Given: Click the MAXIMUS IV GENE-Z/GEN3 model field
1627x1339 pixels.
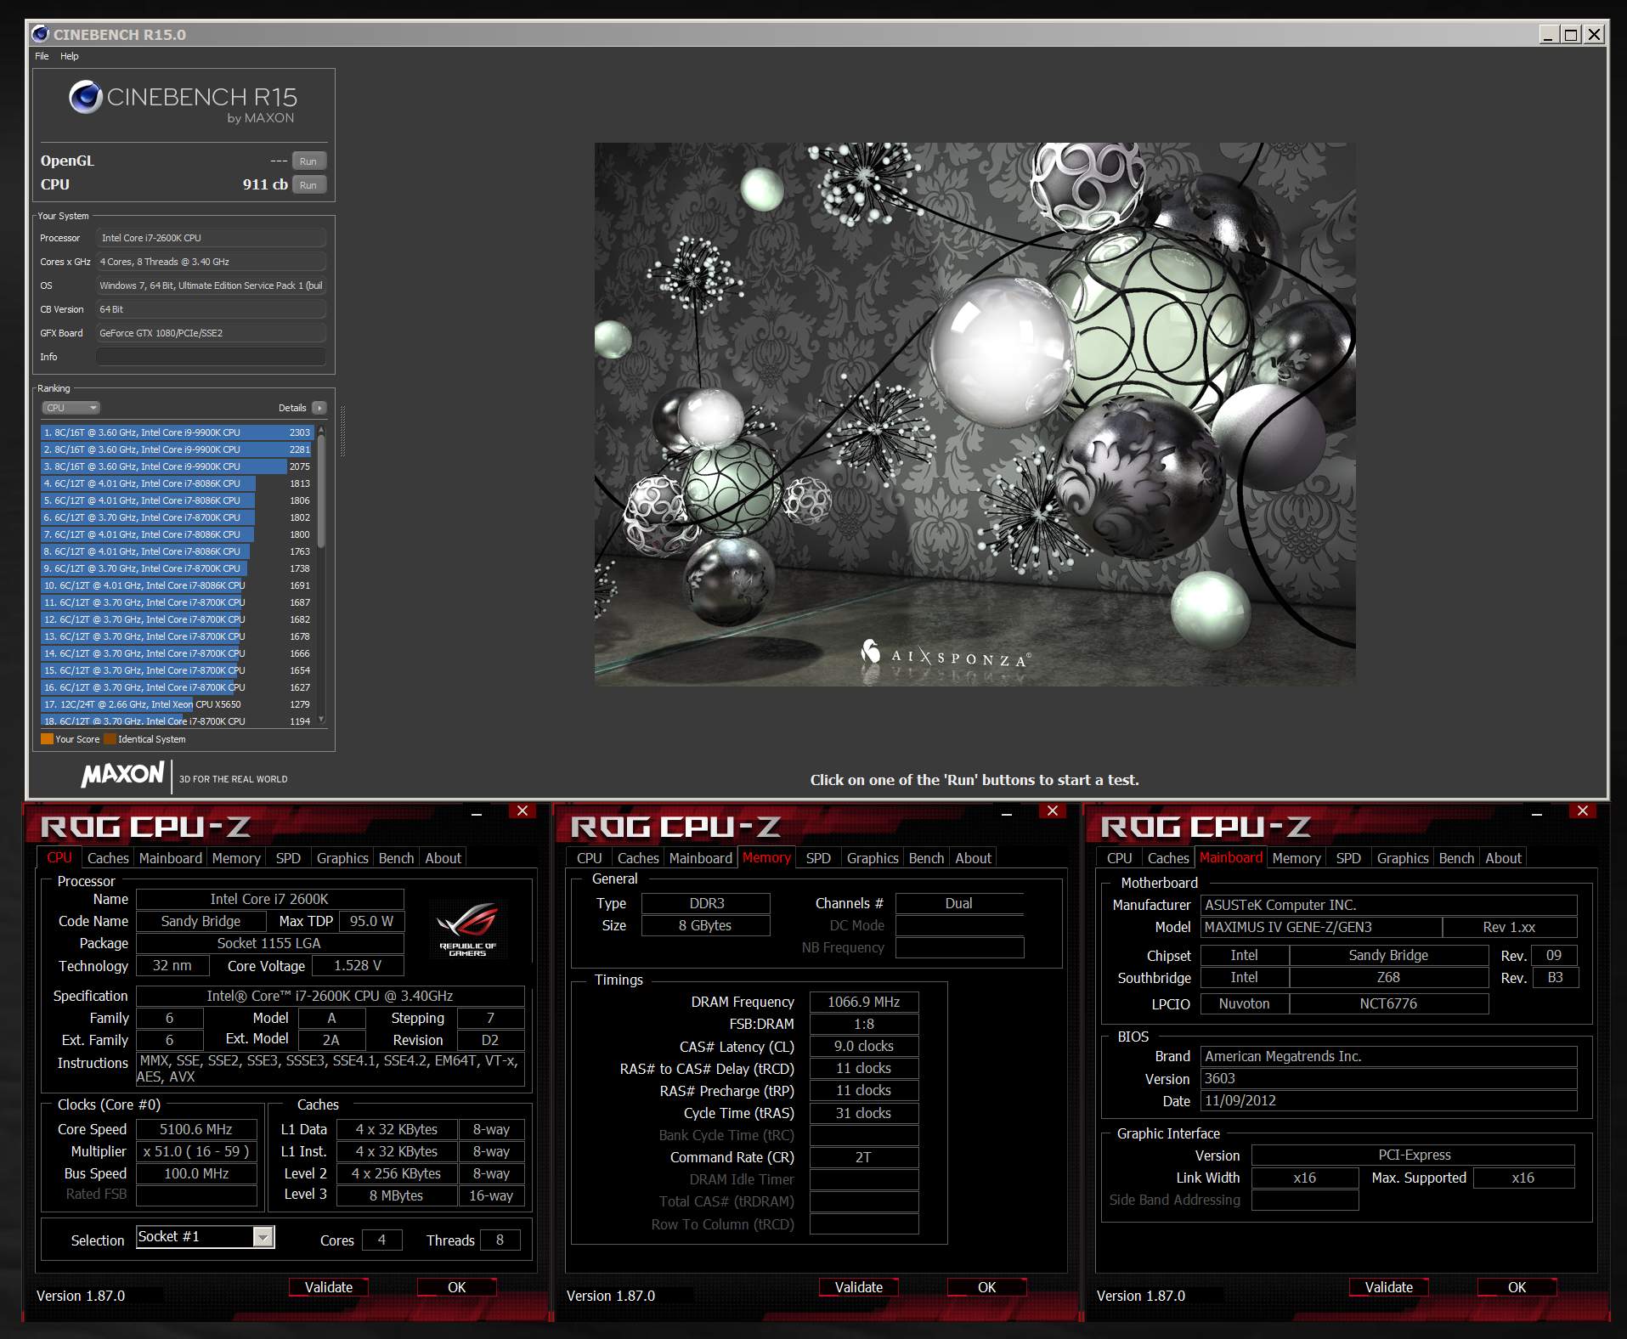Looking at the screenshot, I should point(1321,927).
